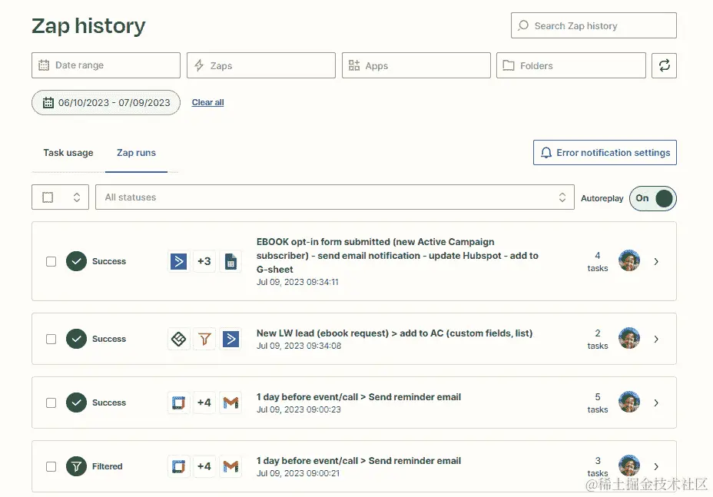Click the Success check icon in New LW lead row

click(x=76, y=339)
